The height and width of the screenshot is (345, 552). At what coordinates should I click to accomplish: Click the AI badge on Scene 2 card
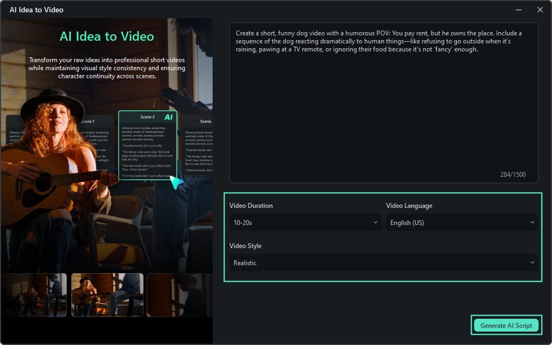click(169, 117)
